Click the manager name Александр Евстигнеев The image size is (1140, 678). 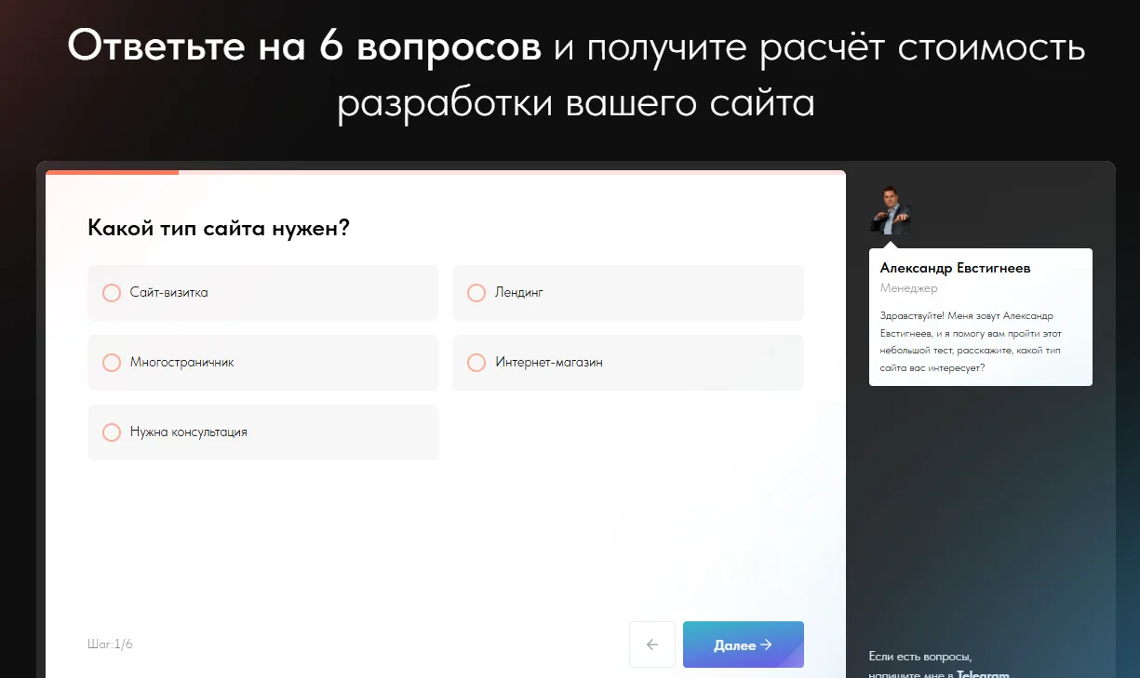[955, 268]
